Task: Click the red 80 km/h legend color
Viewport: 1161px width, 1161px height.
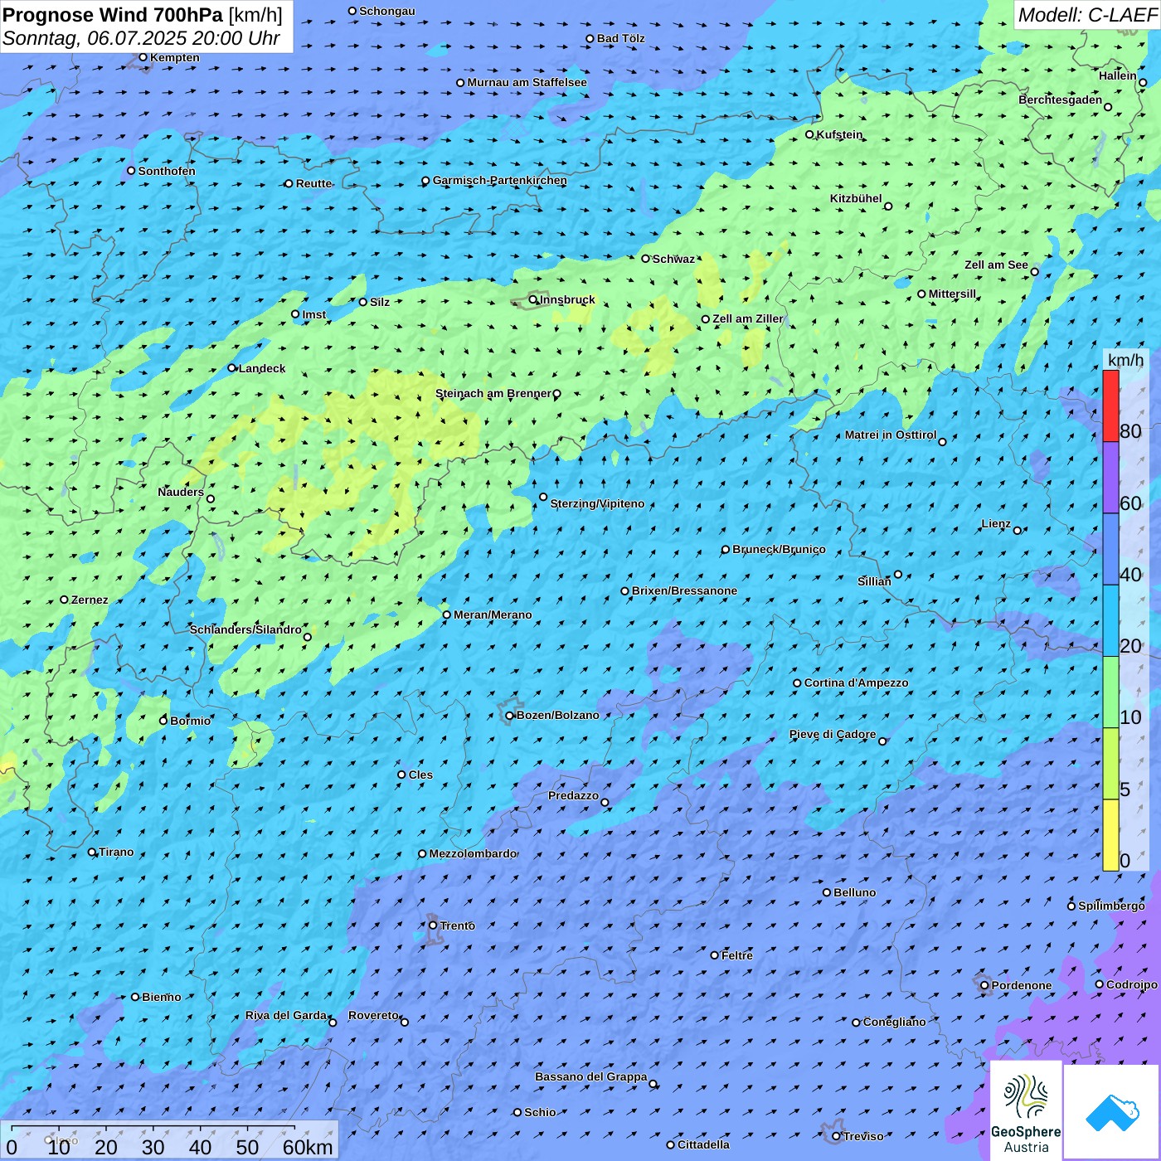Action: pyautogui.click(x=1110, y=406)
